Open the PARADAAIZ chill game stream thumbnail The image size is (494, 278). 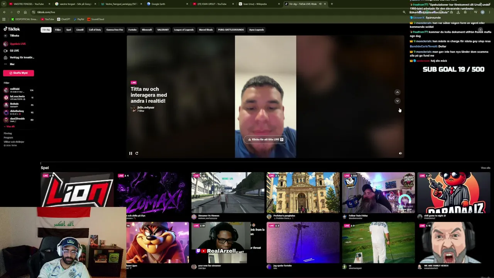(453, 193)
